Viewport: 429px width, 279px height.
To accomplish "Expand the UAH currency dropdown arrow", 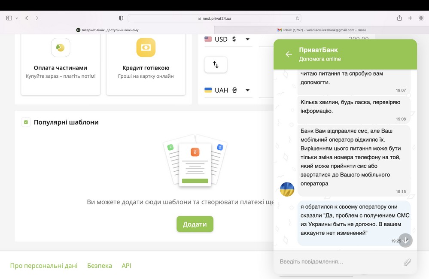I will 247,90.
